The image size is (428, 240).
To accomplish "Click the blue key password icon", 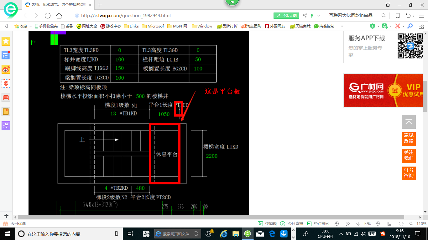I will coord(410,26).
